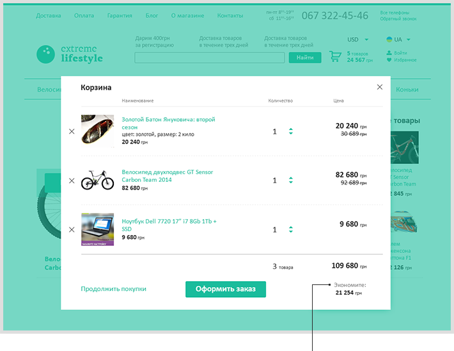Viewport: 454px width, 351px height.
Task: Click the Войти login icon link
Action: tap(400, 53)
